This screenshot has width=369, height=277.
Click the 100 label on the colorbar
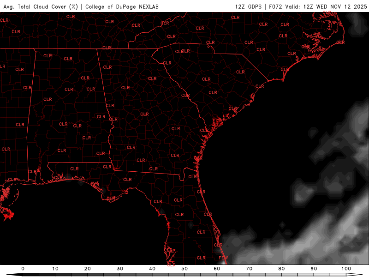346,269
